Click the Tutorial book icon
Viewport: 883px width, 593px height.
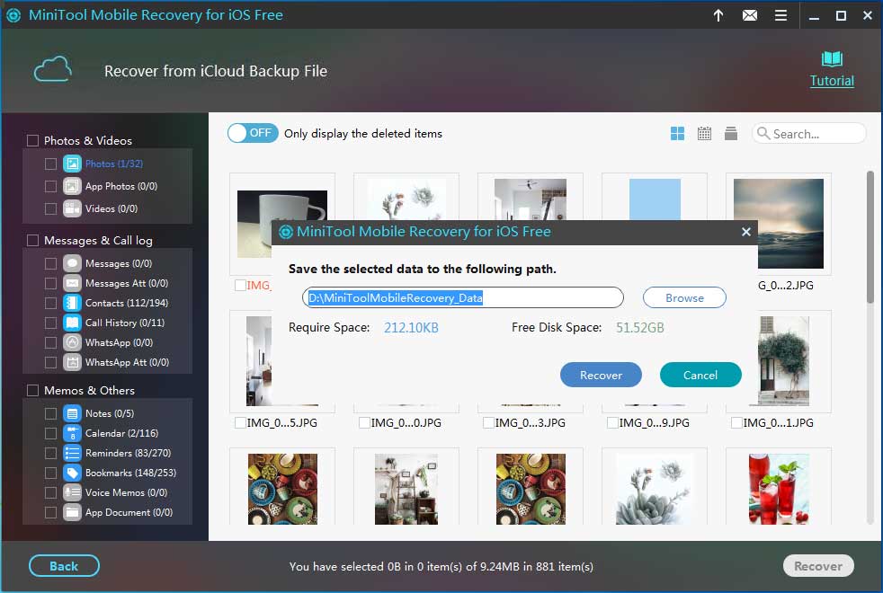coord(832,58)
